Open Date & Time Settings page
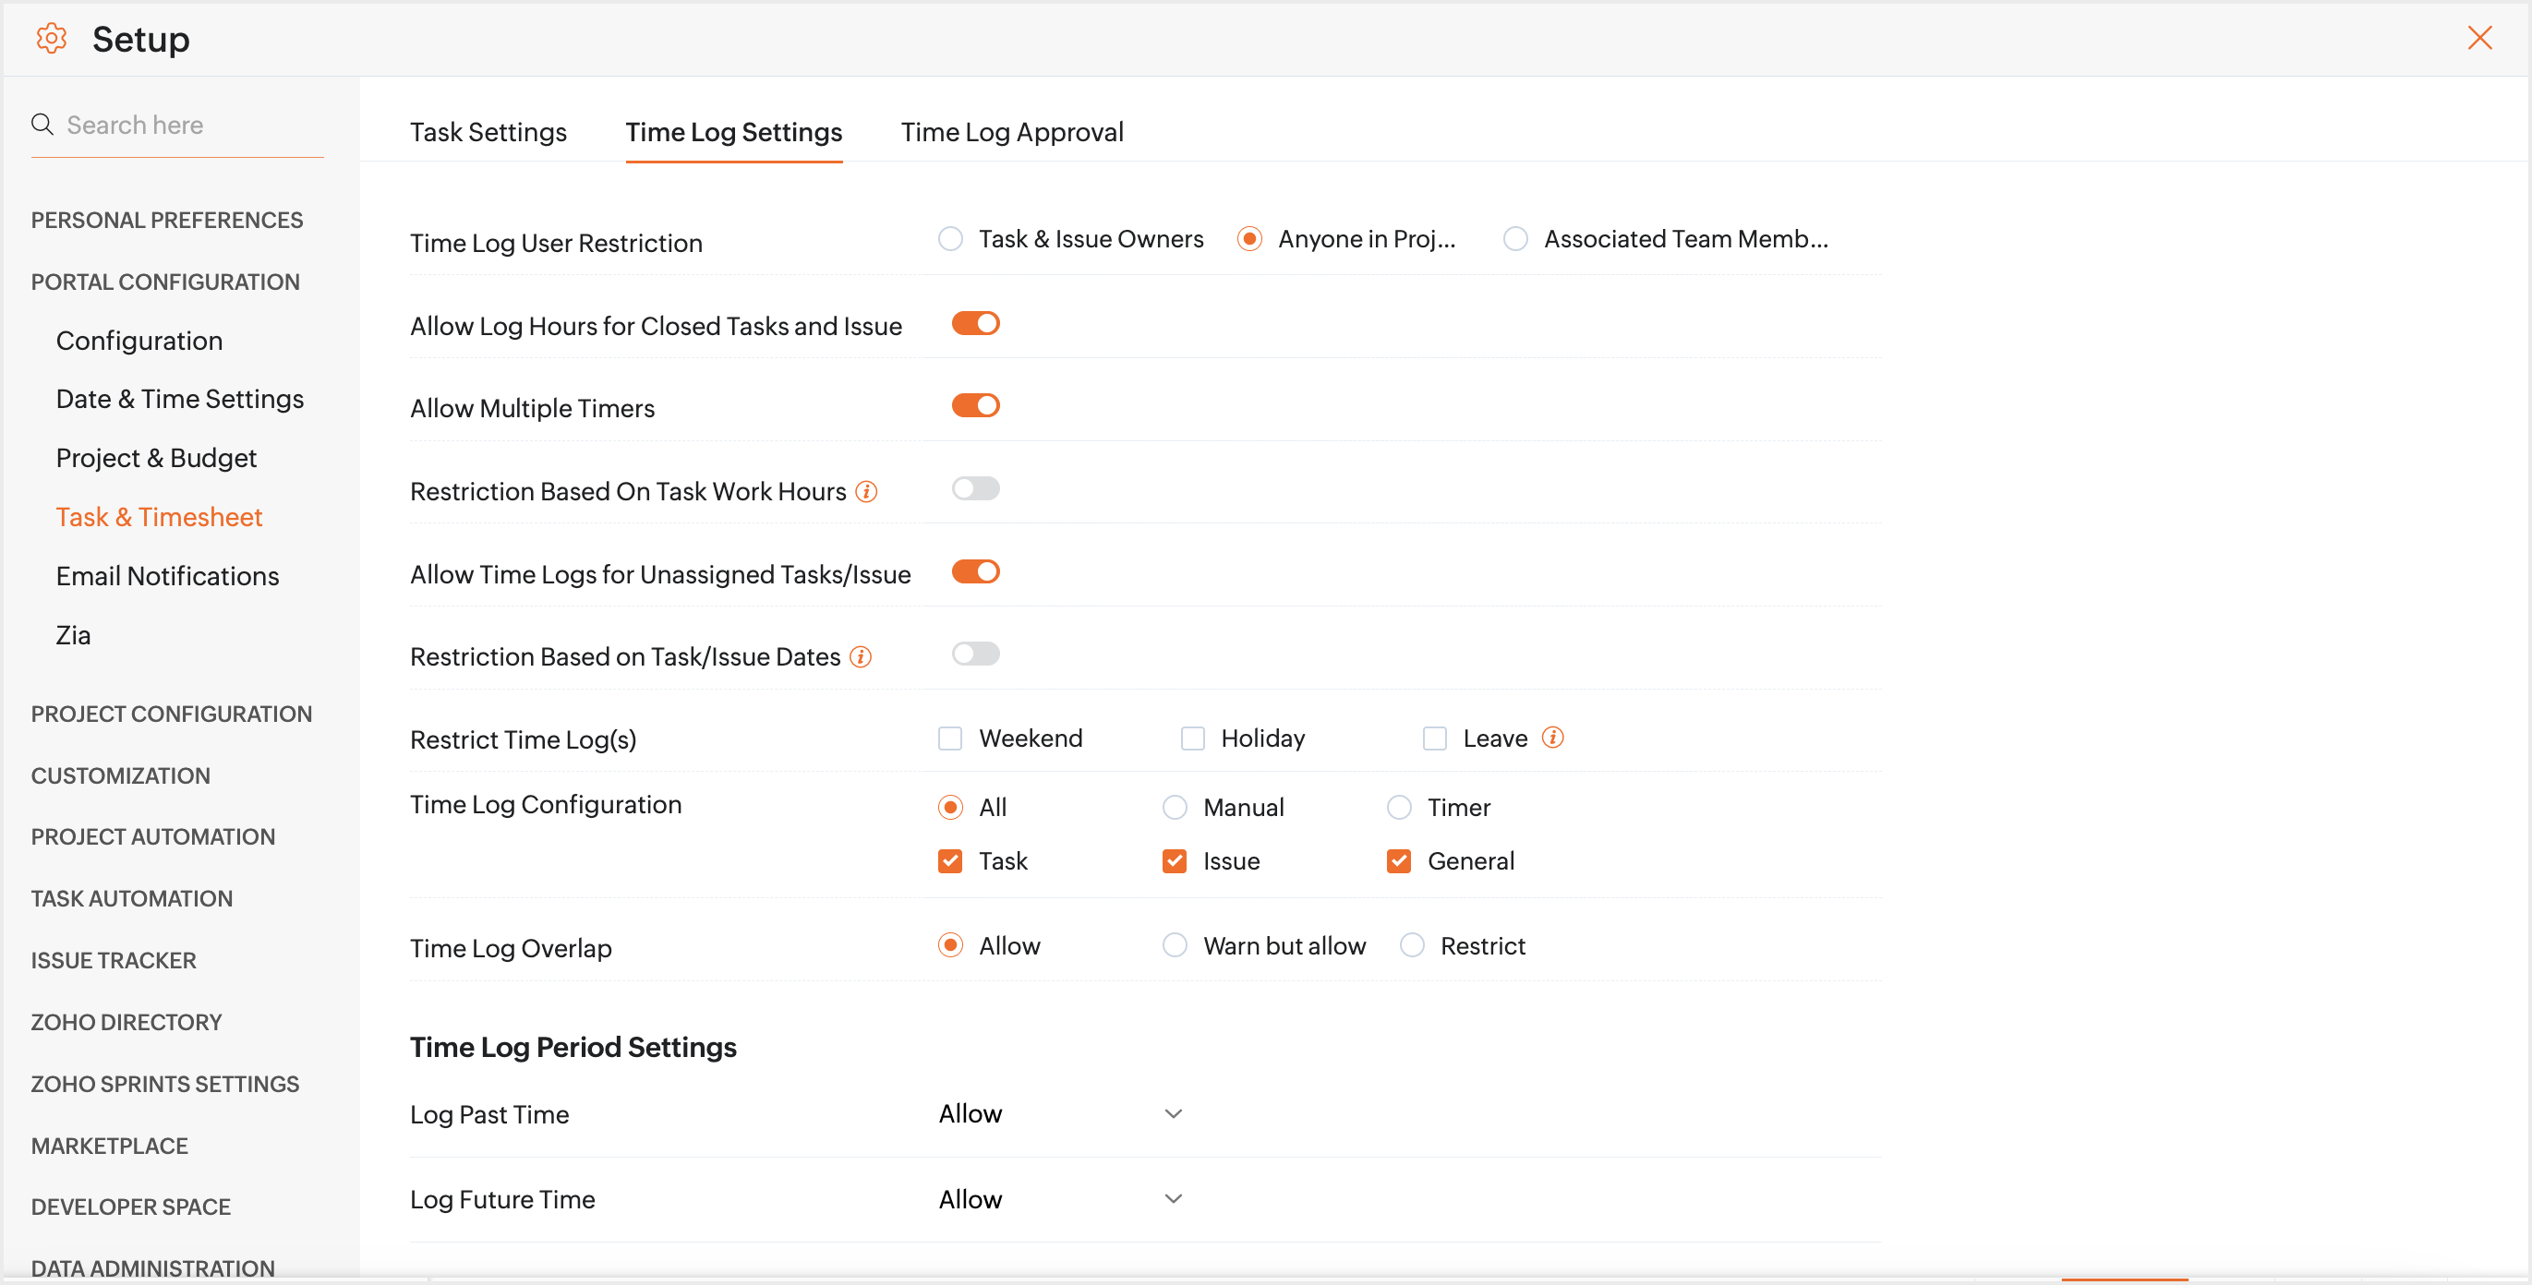This screenshot has height=1285, width=2532. tap(180, 399)
